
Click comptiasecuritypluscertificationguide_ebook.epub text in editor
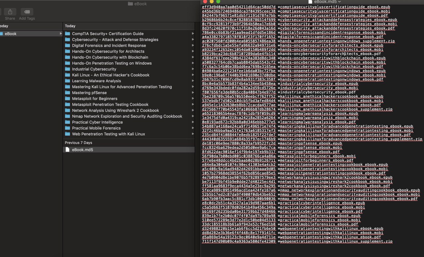click(x=335, y=7)
